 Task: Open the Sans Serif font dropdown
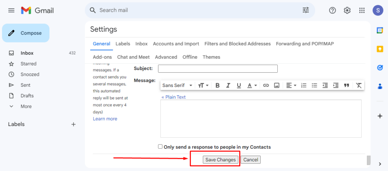point(177,85)
